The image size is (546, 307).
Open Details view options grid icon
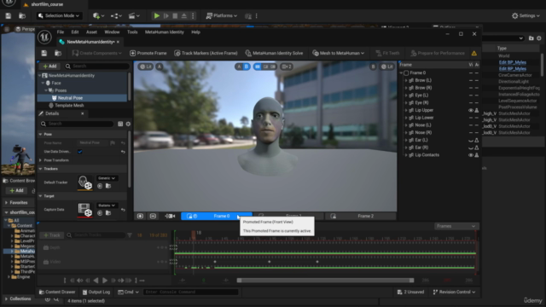[x=120, y=124]
